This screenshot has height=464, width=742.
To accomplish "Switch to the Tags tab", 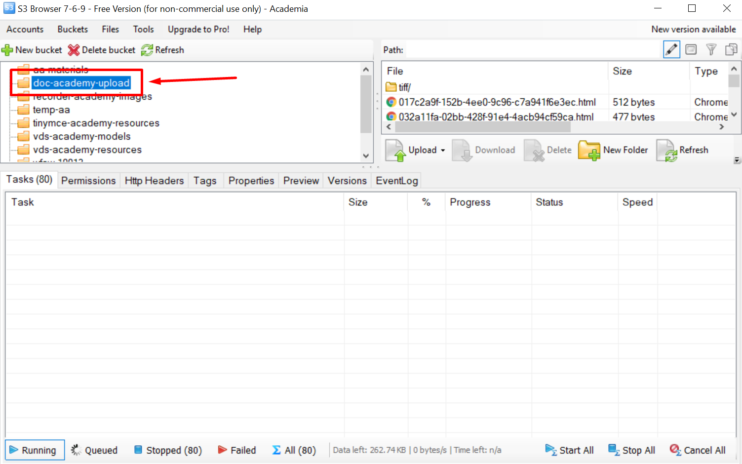I will pyautogui.click(x=205, y=181).
